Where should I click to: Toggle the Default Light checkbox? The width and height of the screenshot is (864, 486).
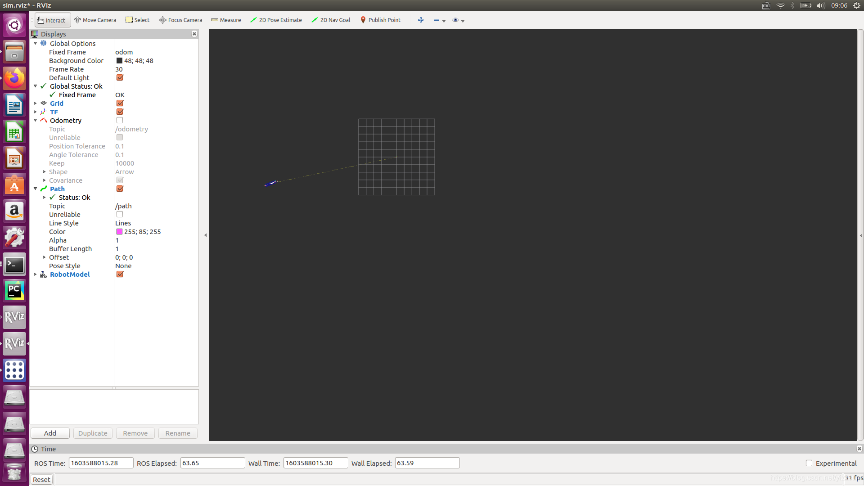pyautogui.click(x=120, y=78)
